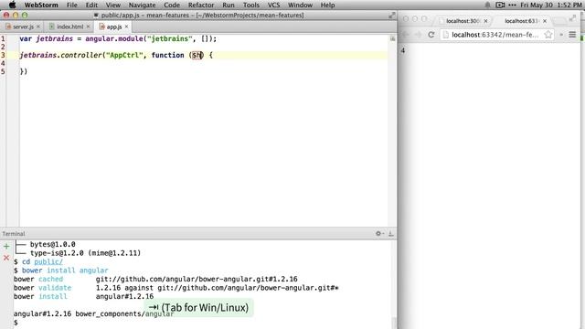Click line number 1 in the gutter
The width and height of the screenshot is (585, 329).
point(3,38)
